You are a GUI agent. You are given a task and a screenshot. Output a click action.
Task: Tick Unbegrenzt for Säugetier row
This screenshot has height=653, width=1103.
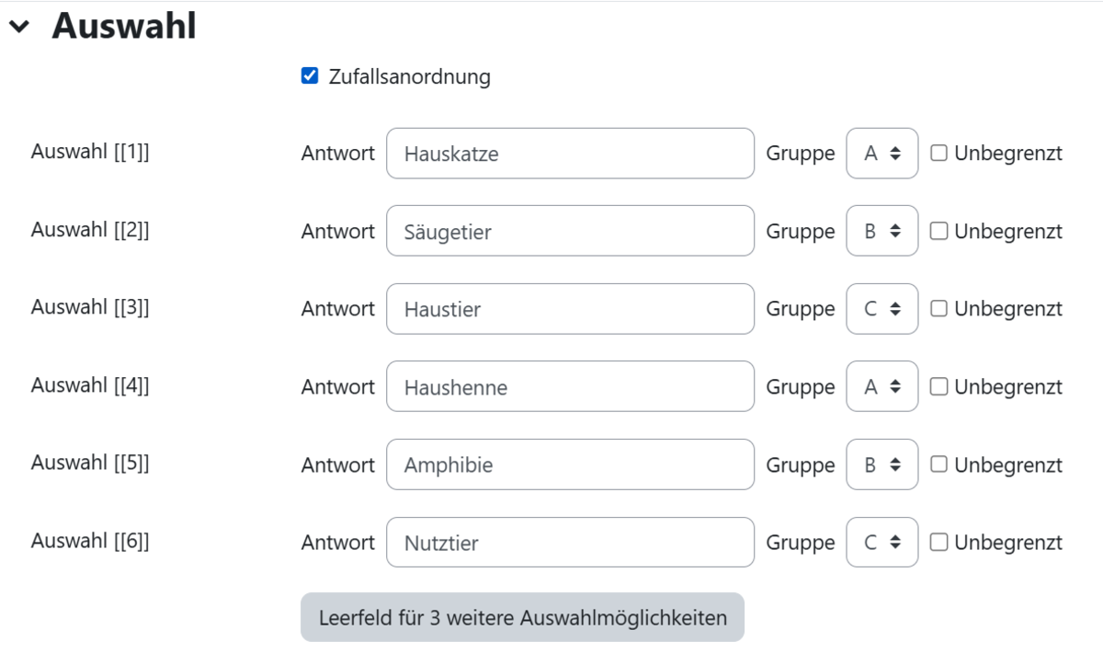pyautogui.click(x=938, y=232)
